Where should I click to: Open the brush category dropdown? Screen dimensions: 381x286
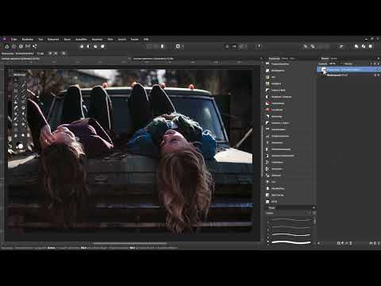click(x=287, y=213)
